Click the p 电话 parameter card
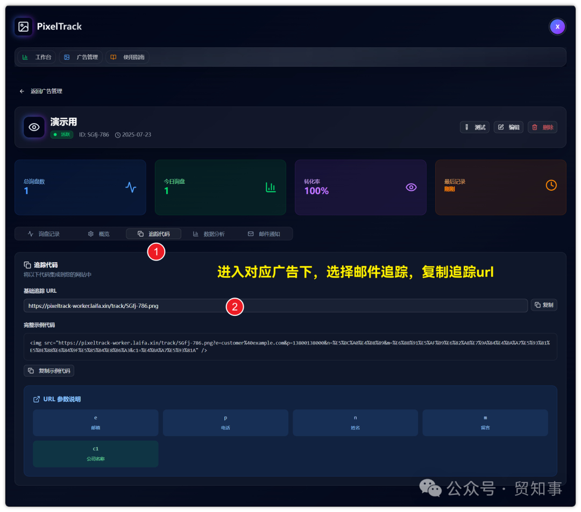Image resolution: width=581 pixels, height=512 pixels. coord(225,422)
